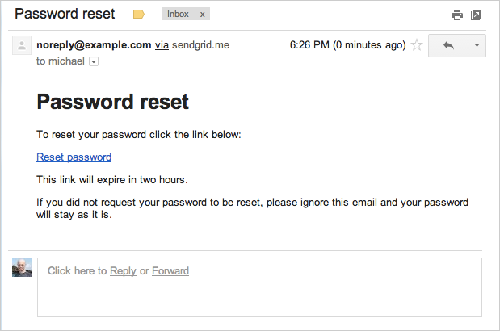The image size is (500, 331).
Task: Click the user profile photo beside reply box
Action: 22,268
